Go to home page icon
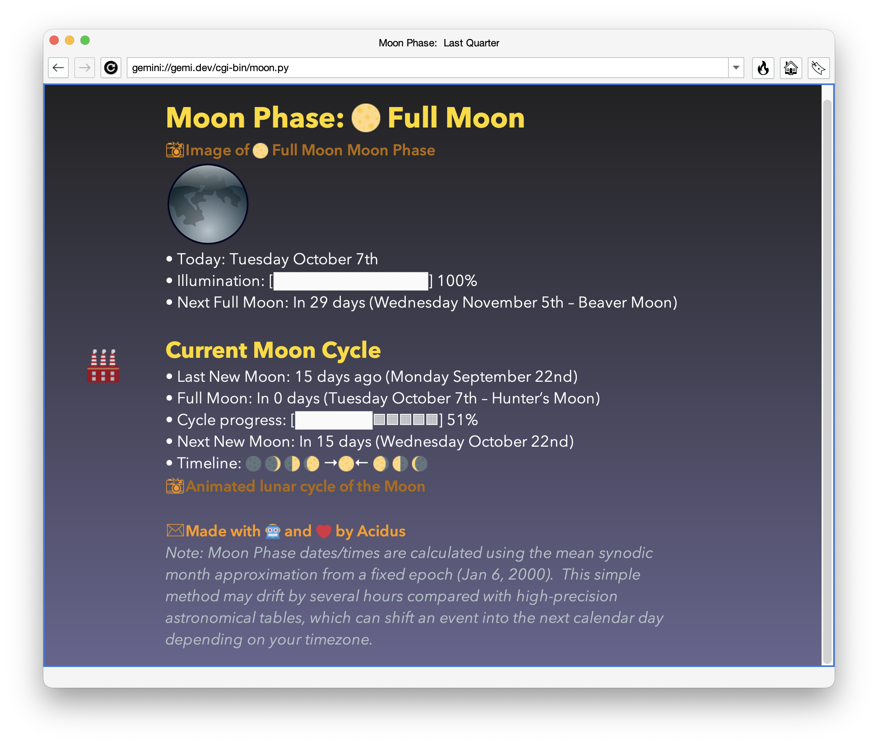The height and width of the screenshot is (745, 878). coord(790,68)
